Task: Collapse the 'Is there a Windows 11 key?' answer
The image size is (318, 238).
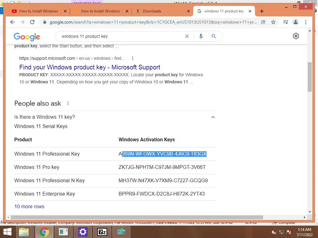Action: pos(213,117)
